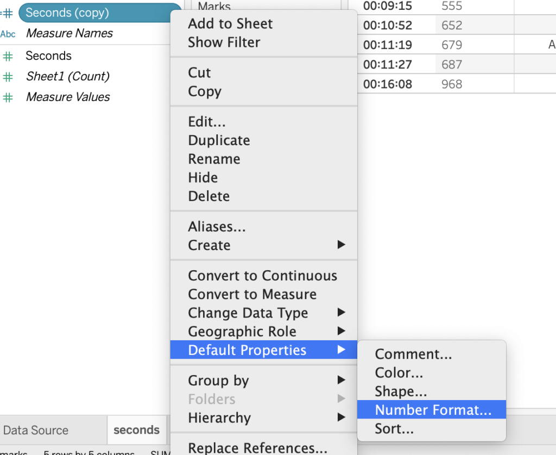
Task: Click the Abc icon beside Measure Names
Action: pyautogui.click(x=8, y=34)
